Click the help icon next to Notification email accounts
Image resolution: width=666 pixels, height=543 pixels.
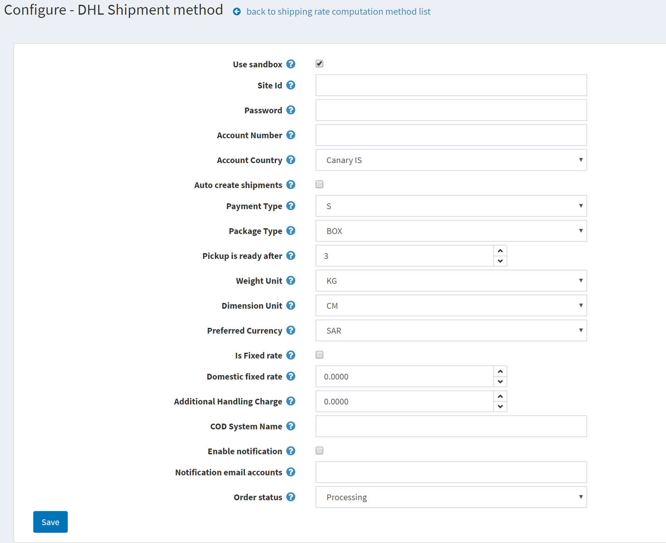click(291, 472)
